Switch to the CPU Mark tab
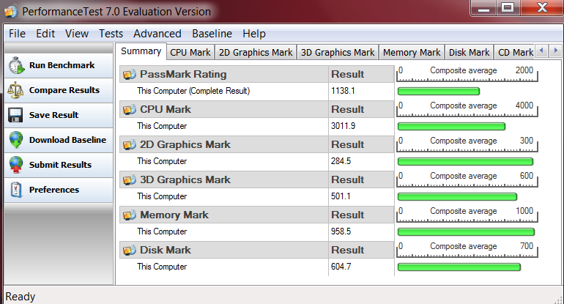 pyautogui.click(x=190, y=53)
